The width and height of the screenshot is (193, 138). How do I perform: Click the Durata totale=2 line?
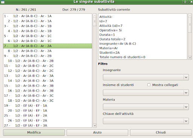112,39
